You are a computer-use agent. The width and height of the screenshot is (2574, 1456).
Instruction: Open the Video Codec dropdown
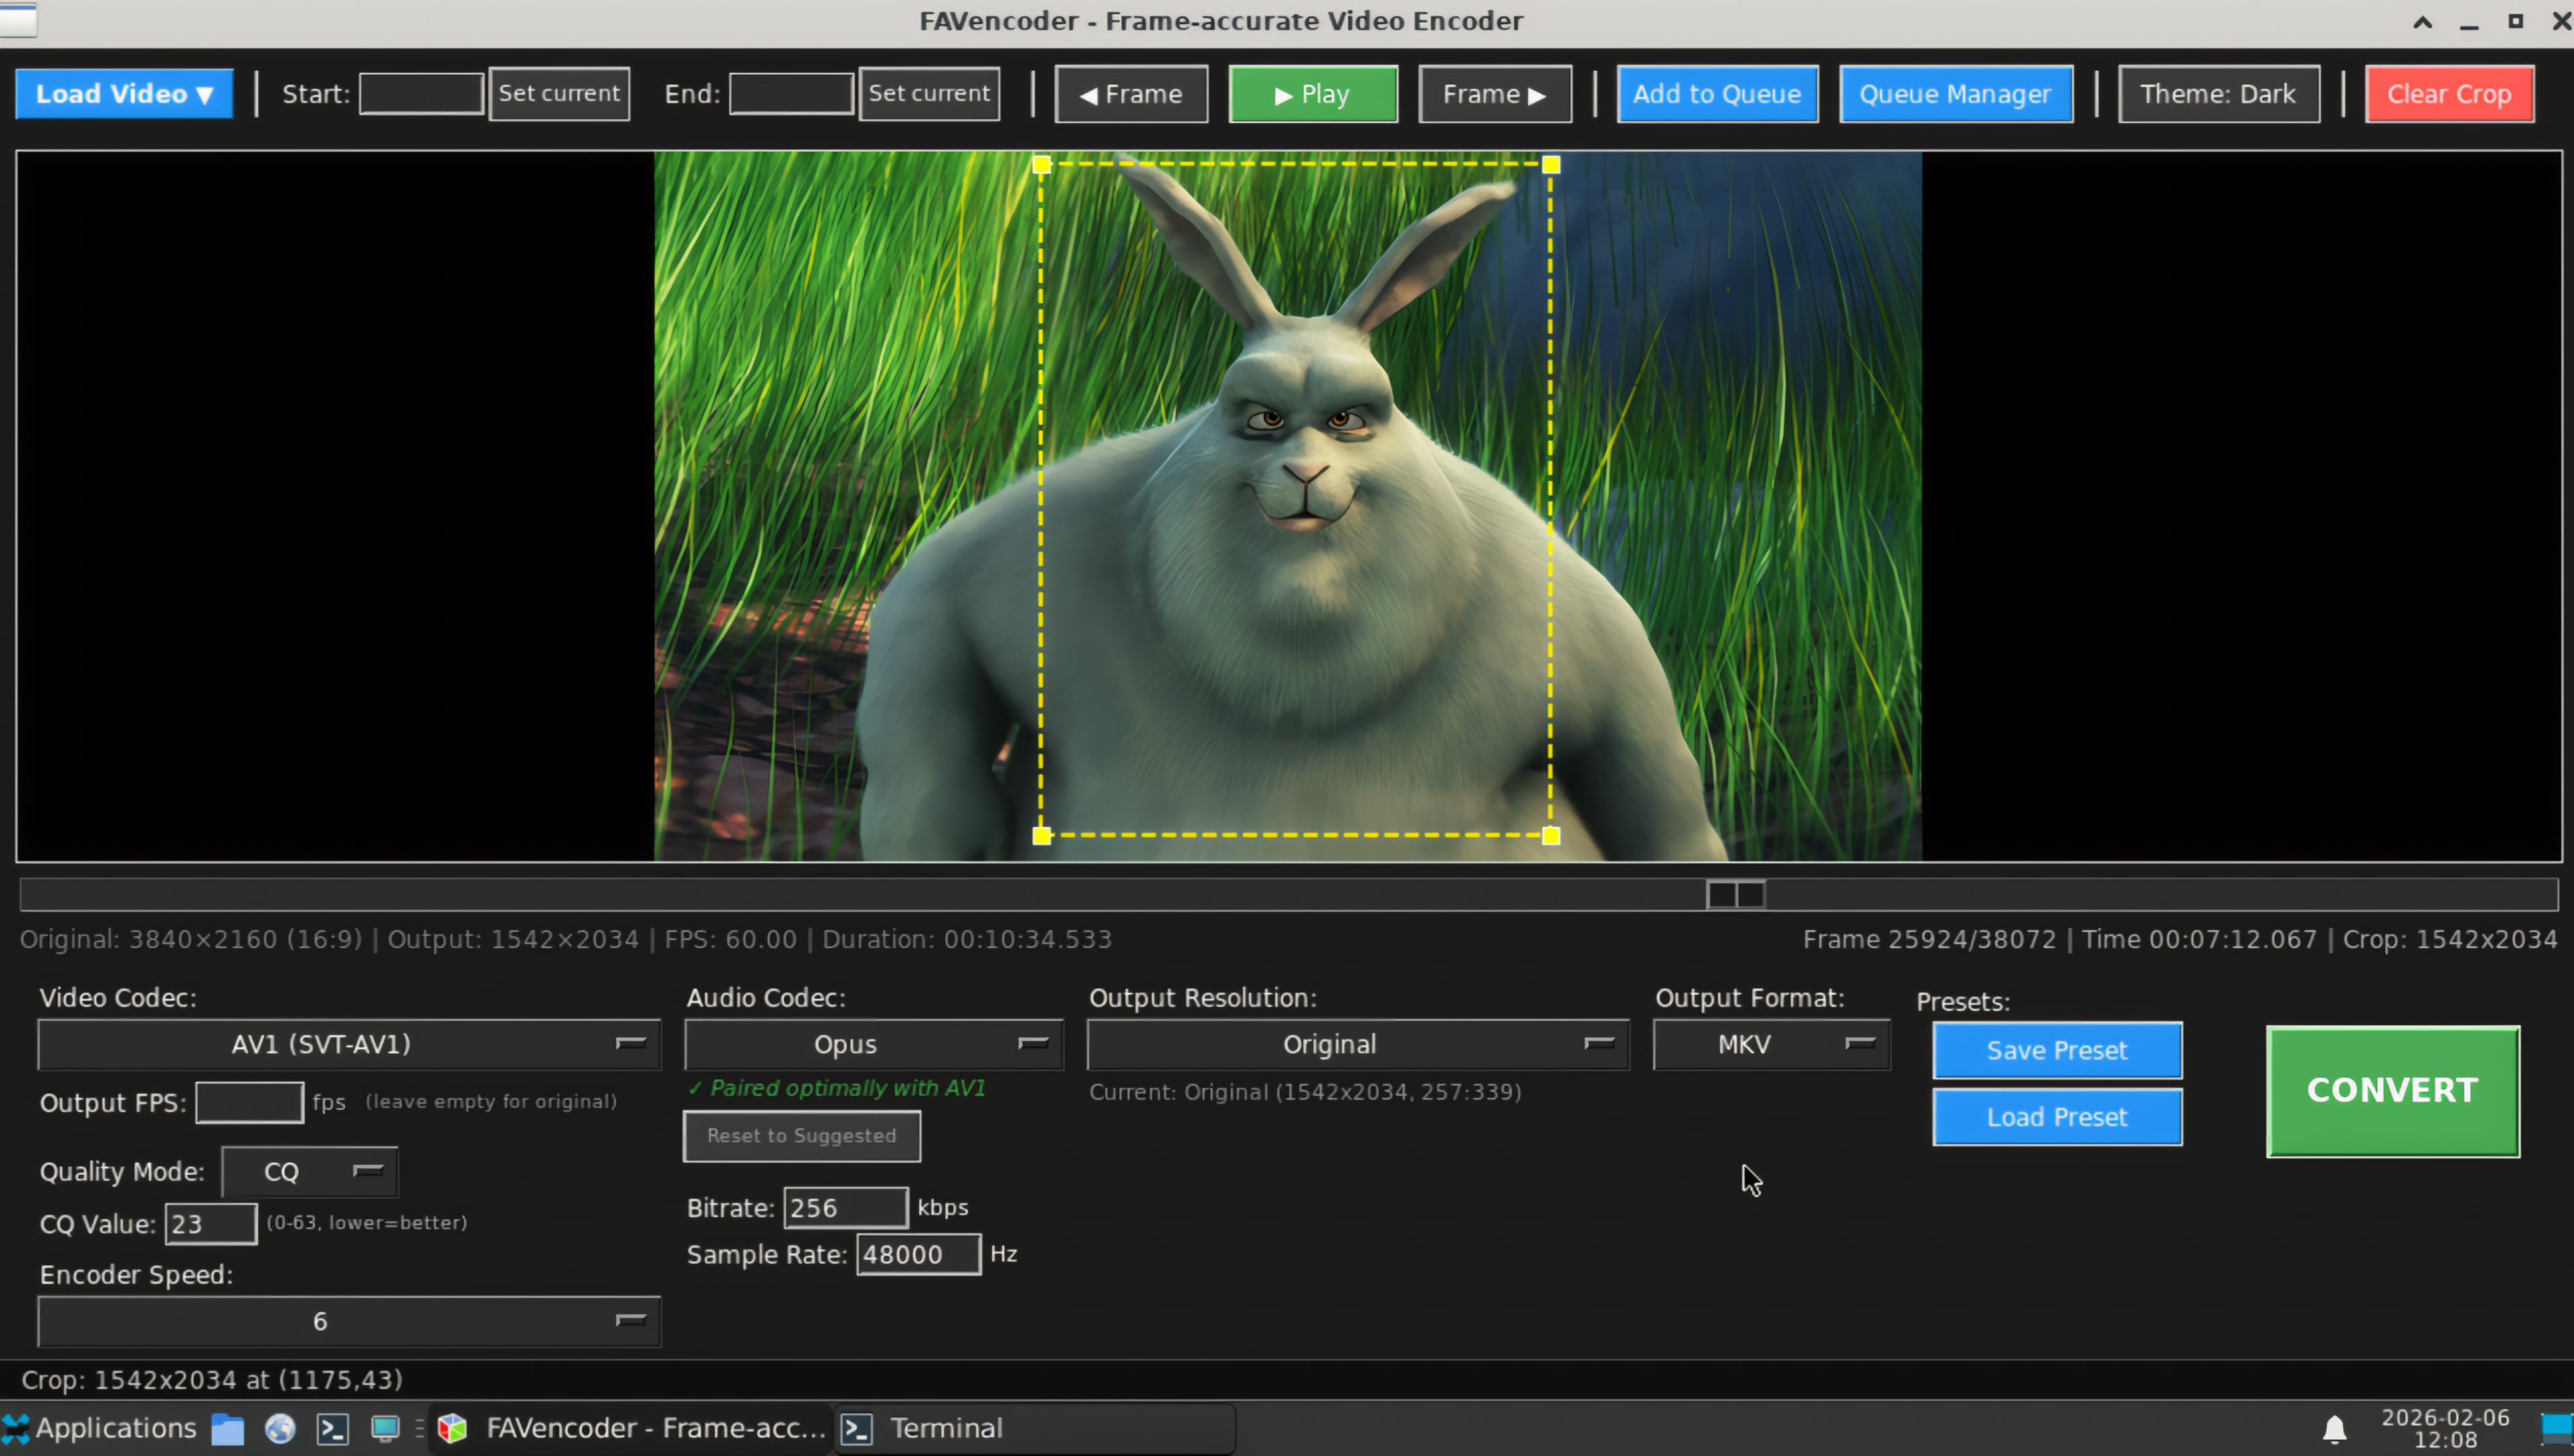tap(349, 1044)
